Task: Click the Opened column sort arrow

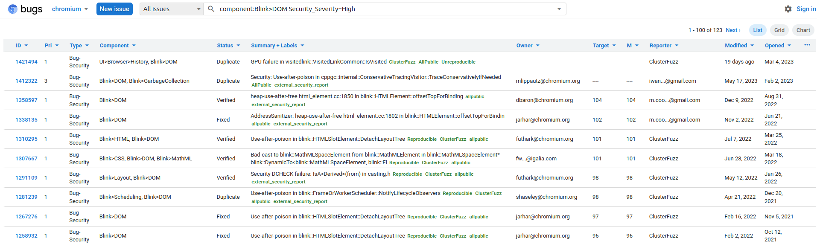Action: click(789, 46)
